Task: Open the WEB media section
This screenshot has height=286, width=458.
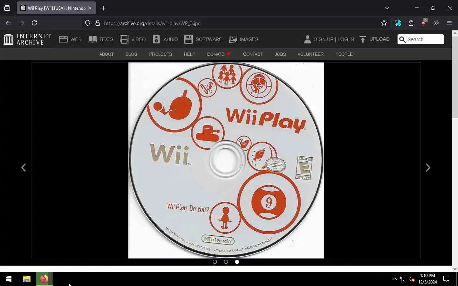Action: pyautogui.click(x=70, y=39)
